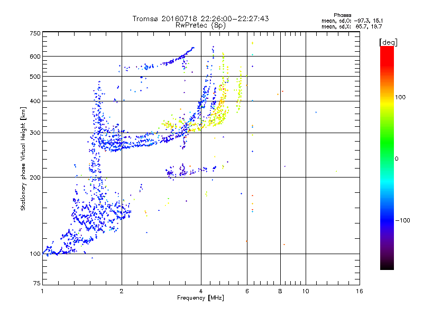
Task: Click the x-axis label '16'
Action: (360, 291)
